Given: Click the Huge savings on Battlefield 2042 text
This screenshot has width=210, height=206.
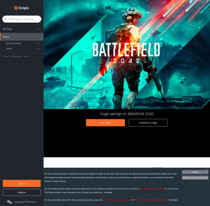Looking at the screenshot, I should pyautogui.click(x=127, y=114).
